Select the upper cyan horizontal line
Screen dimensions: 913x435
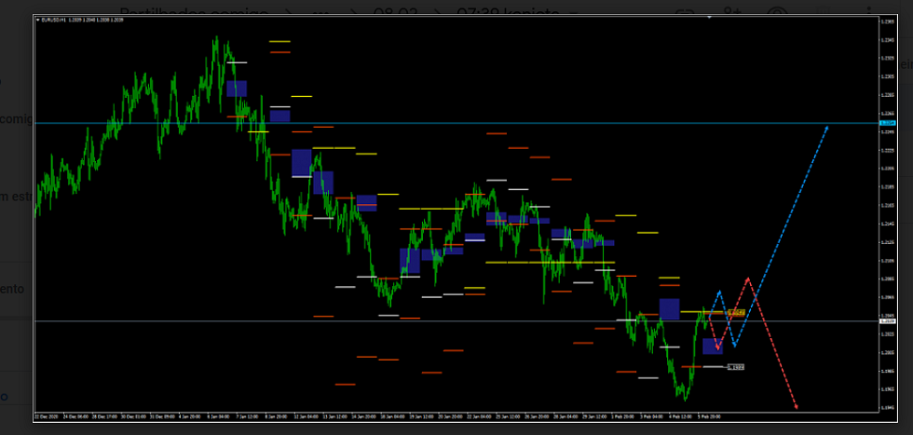[373, 123]
